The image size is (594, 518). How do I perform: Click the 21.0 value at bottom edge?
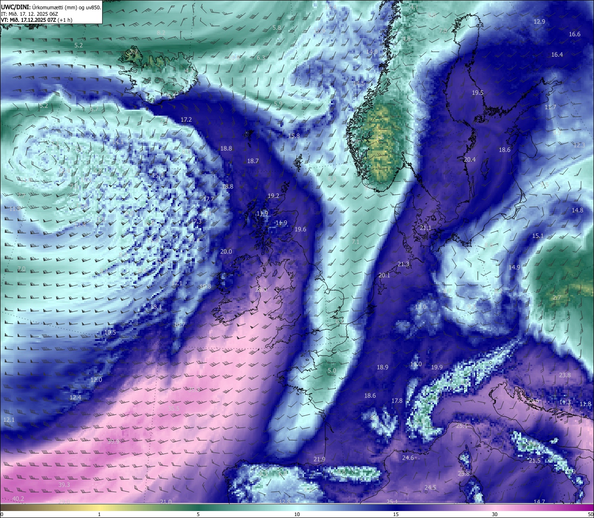point(166,501)
